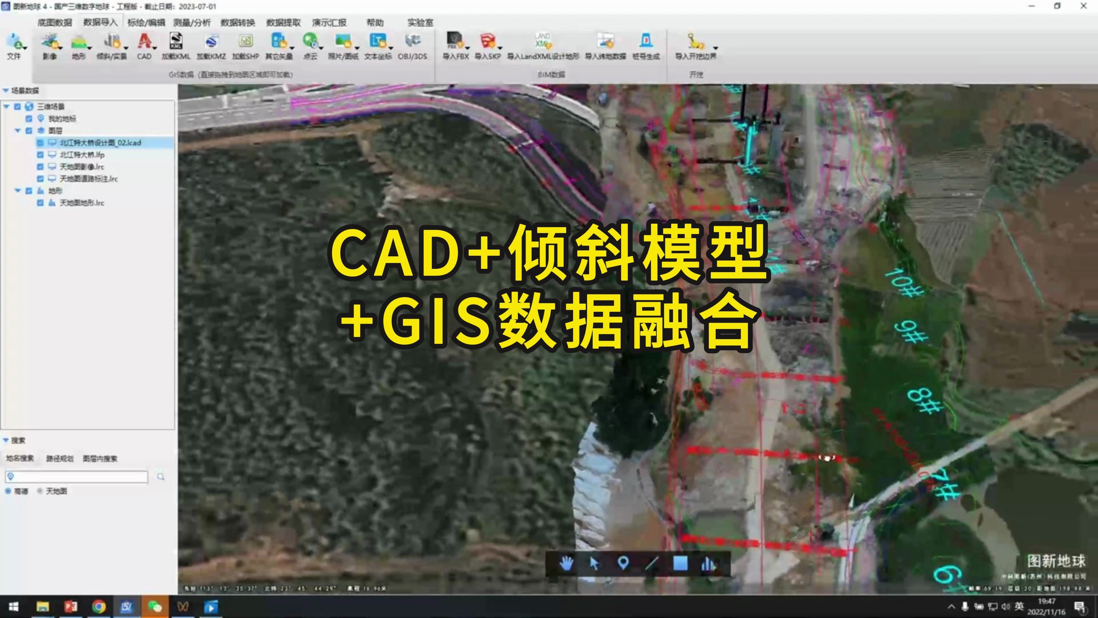The width and height of the screenshot is (1098, 618).
Task: Click the 路径规划 search link
Action: coord(60,458)
